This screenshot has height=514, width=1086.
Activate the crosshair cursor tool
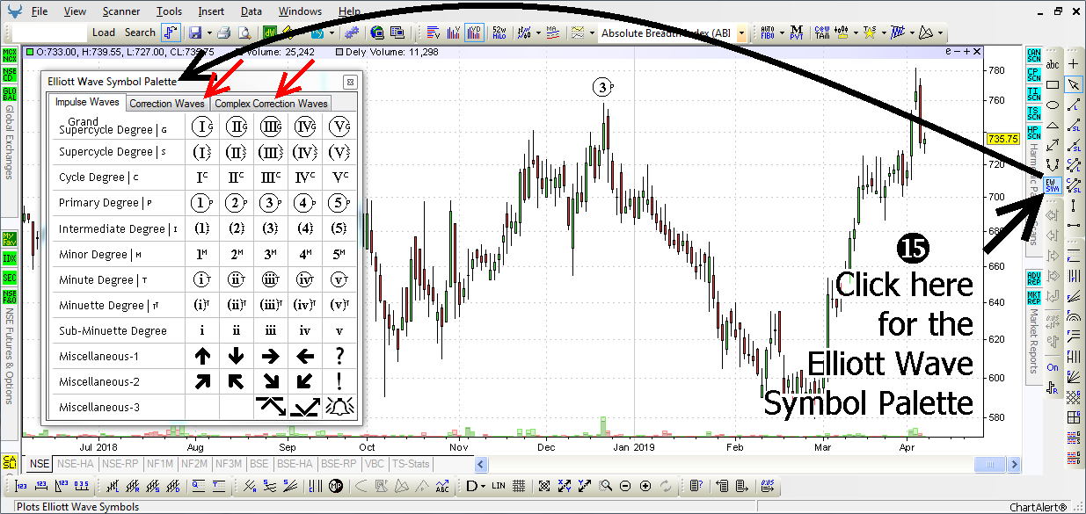[1073, 64]
